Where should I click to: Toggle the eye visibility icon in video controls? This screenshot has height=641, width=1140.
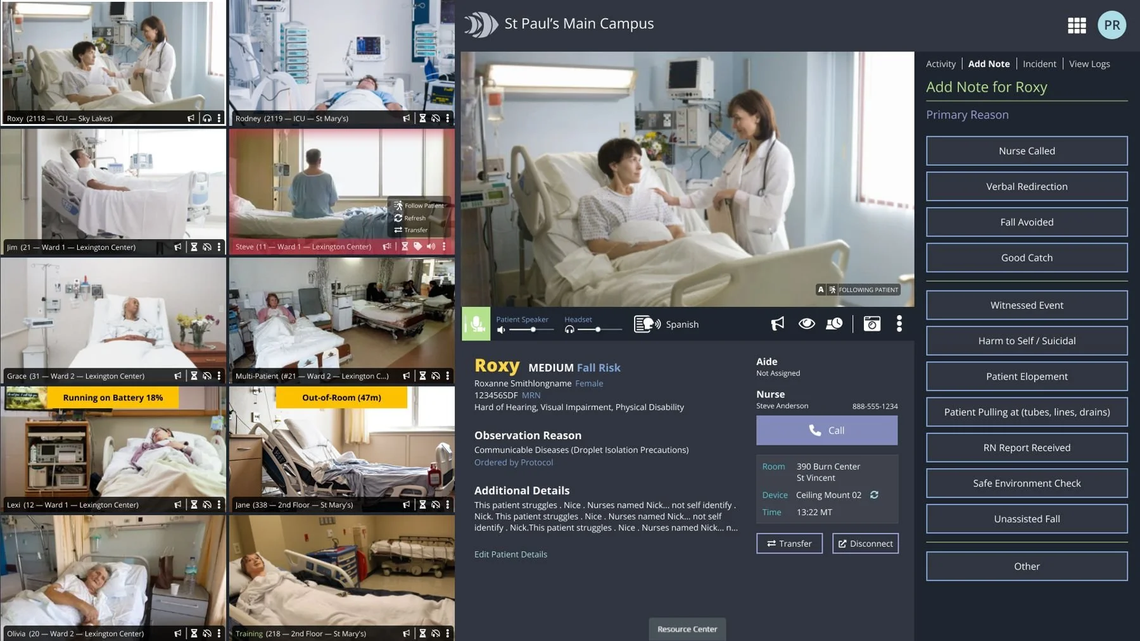806,324
